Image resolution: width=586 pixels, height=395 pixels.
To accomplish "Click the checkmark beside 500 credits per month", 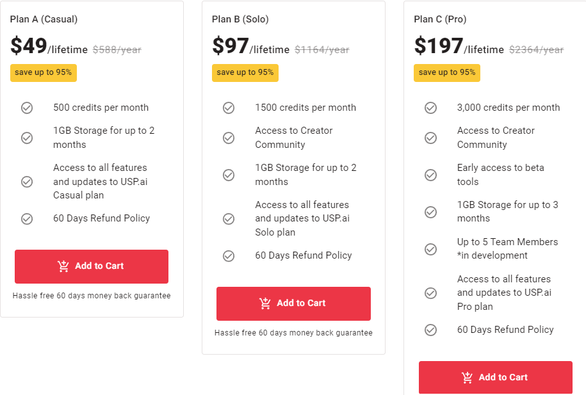I will (27, 108).
